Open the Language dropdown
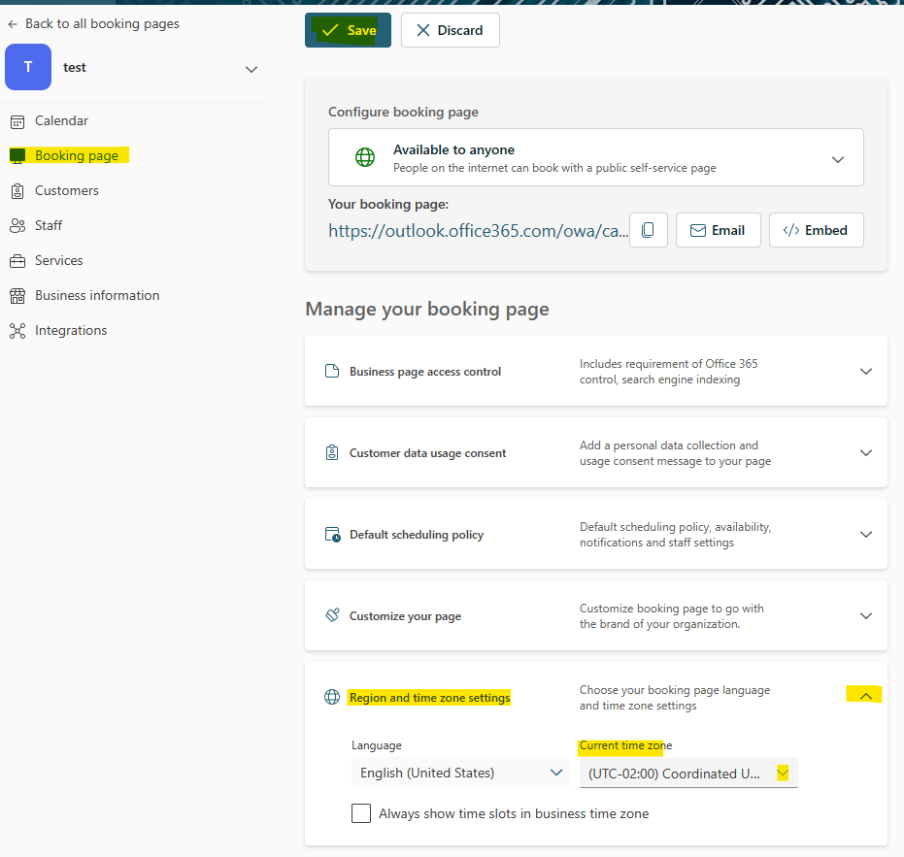Viewport: 904px width, 857px height. pyautogui.click(x=460, y=773)
